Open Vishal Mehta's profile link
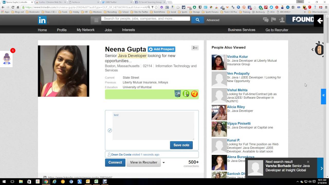 pos(237,90)
